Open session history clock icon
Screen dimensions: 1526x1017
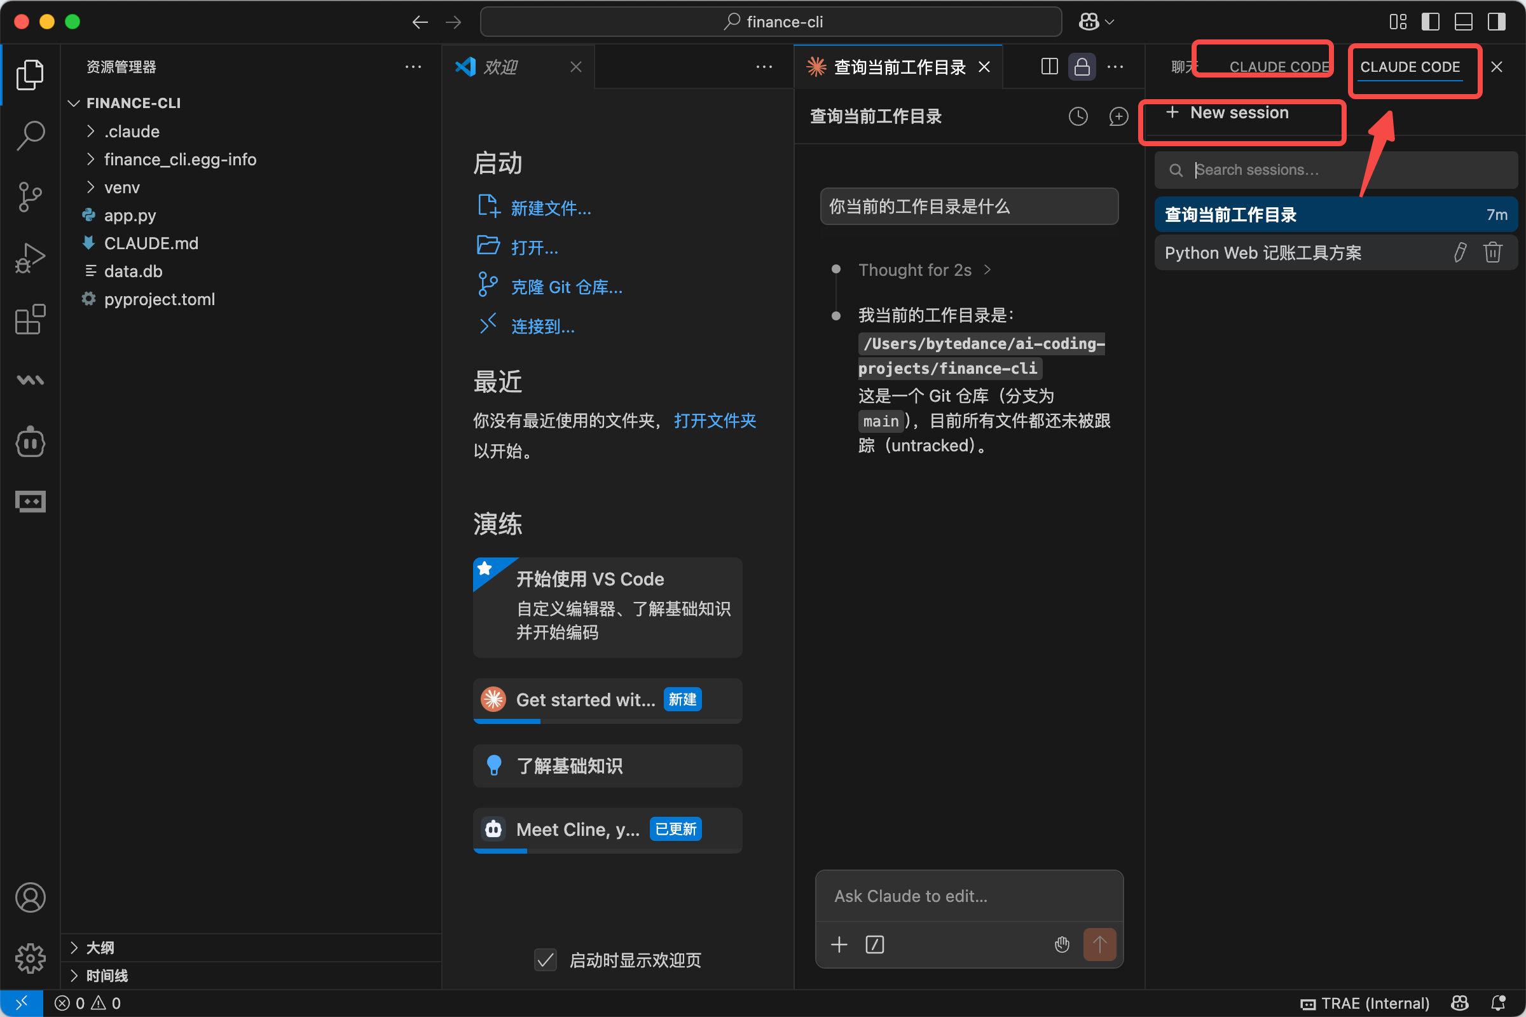(x=1078, y=116)
